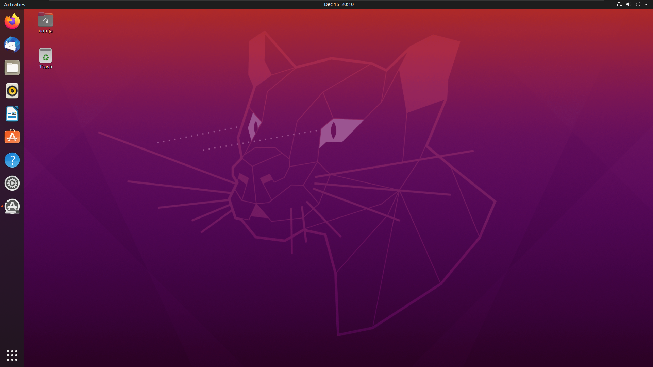Image resolution: width=653 pixels, height=367 pixels.
Task: Open the Settings gear in dock
Action: 12,183
